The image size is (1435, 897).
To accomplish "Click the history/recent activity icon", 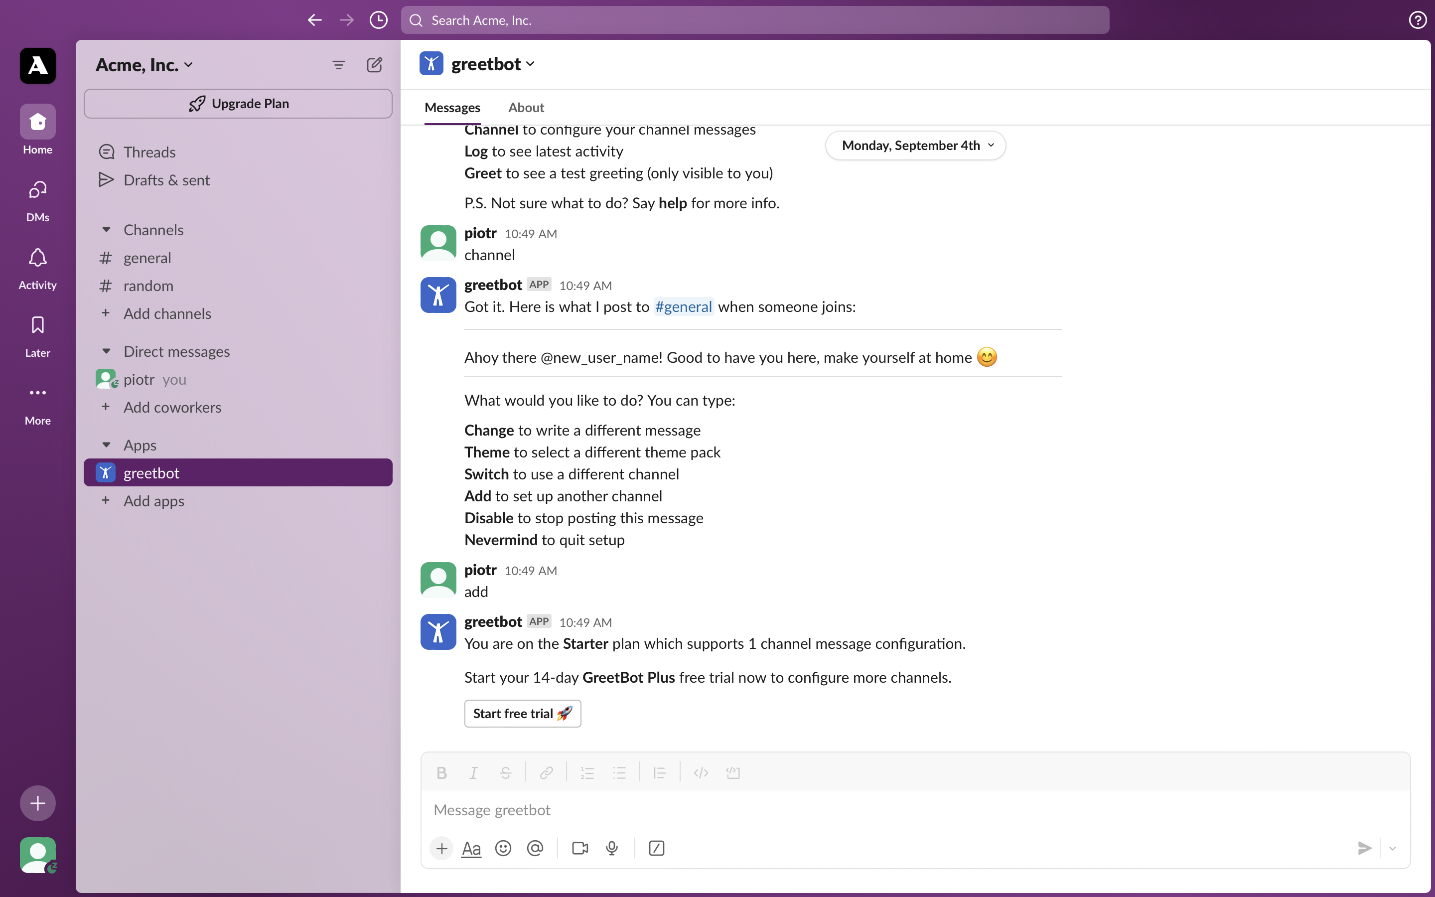I will click(379, 19).
